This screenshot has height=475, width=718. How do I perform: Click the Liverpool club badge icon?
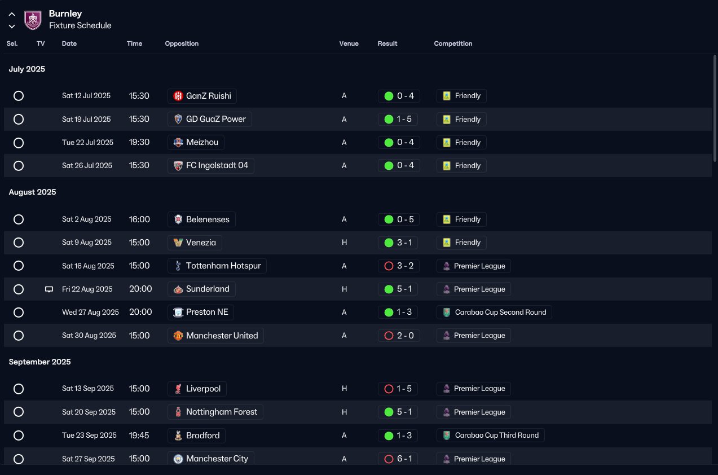coord(178,389)
